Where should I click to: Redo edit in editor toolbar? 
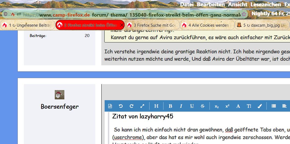pos(131,106)
